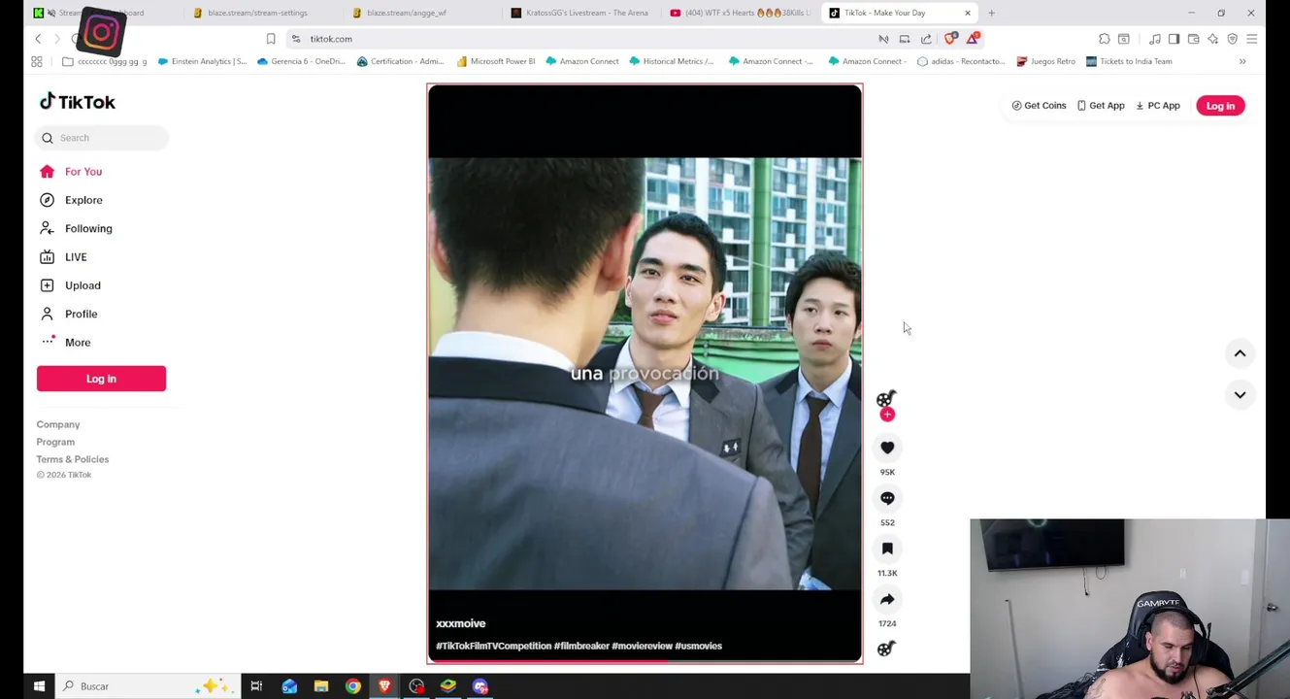Open File Explorer from the taskbar
The height and width of the screenshot is (699, 1290).
tap(321, 686)
